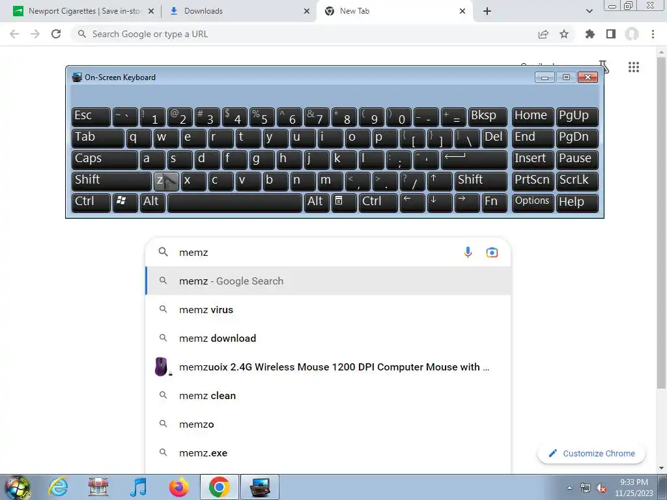The height and width of the screenshot is (500, 667).
Task: Open Firefox from the taskbar
Action: tap(178, 487)
